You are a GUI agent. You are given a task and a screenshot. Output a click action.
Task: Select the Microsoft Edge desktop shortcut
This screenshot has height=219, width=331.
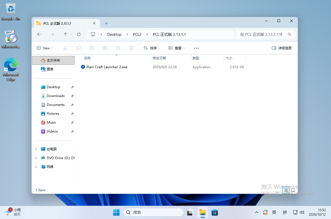point(11,70)
